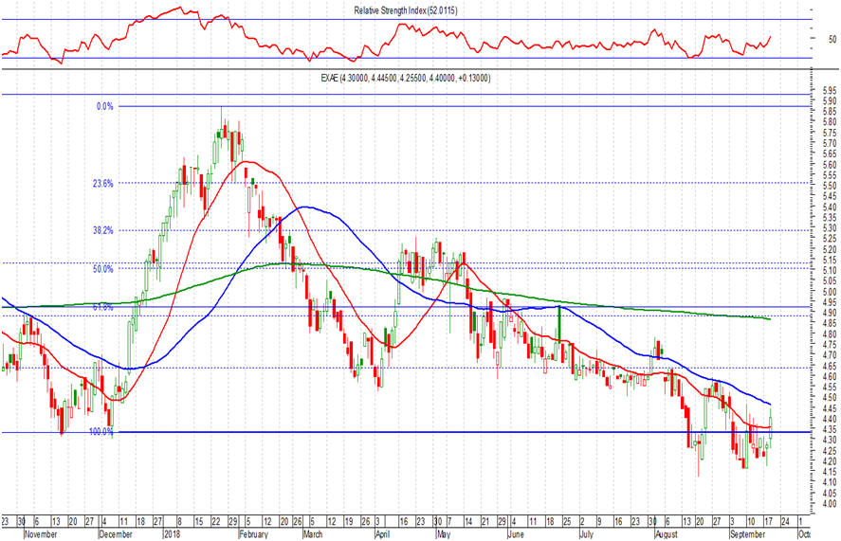Click the 5.50 price axis label

coord(829,186)
